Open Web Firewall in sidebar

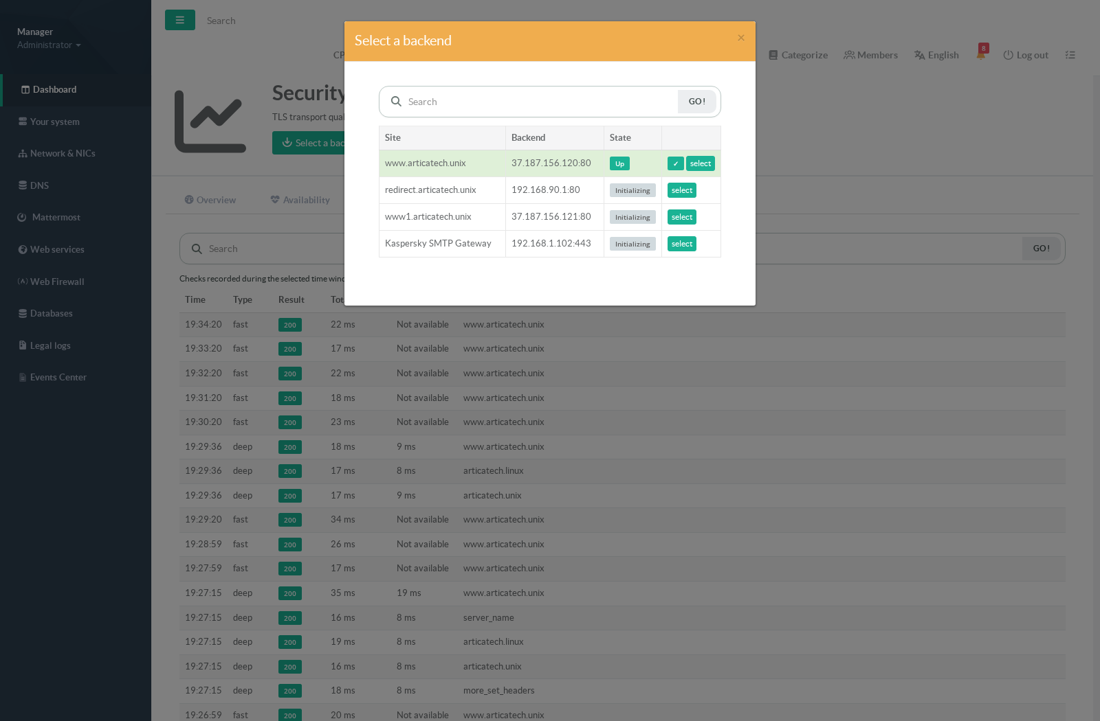pos(76,282)
